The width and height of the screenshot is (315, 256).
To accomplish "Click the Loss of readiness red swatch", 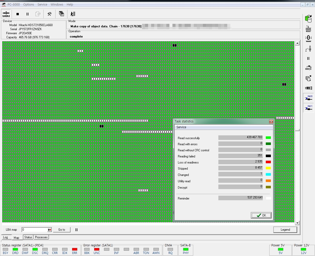I will point(268,162).
